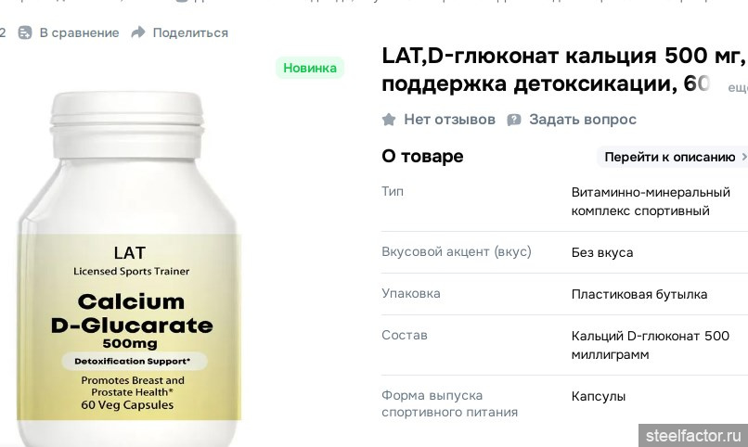Click the question bubble icon

pos(514,120)
